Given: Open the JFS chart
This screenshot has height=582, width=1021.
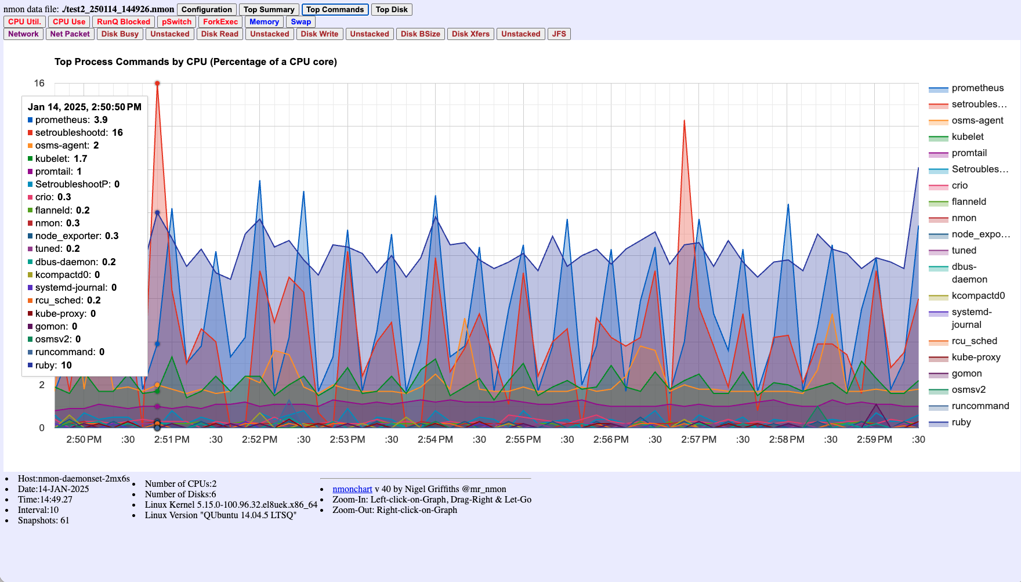Looking at the screenshot, I should click(x=559, y=34).
